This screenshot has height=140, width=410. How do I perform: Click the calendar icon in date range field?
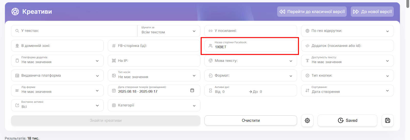coord(192,90)
